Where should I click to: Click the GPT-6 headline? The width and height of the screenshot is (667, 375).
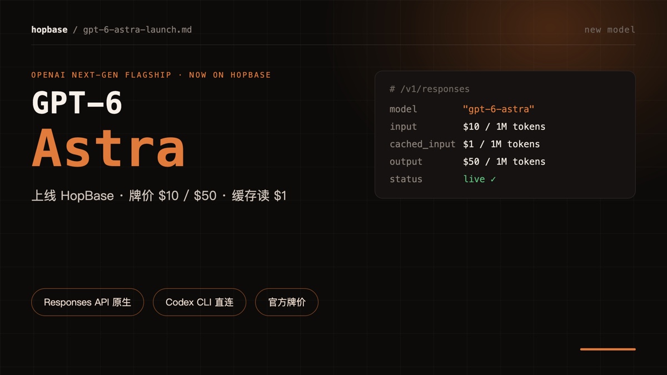click(x=77, y=103)
